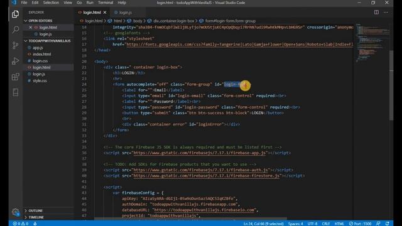Open the Go menu
The height and width of the screenshot is (226, 402).
tap(79, 3)
